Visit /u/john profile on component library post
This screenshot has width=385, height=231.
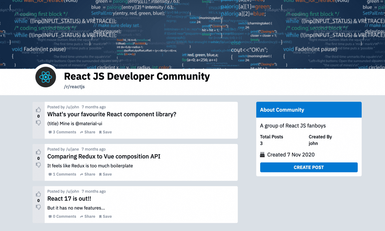pos(72,107)
